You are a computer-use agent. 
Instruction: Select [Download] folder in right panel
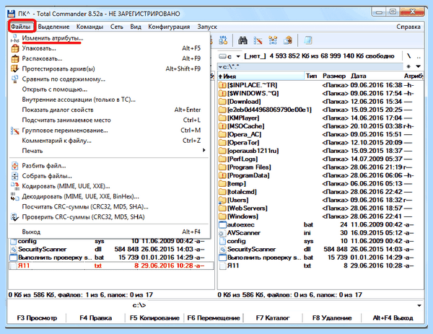(x=320, y=102)
